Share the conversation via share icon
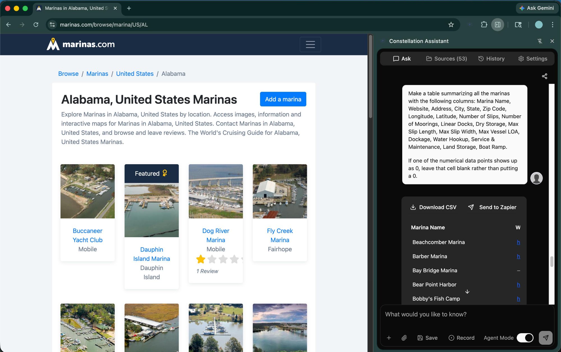This screenshot has height=352, width=561. 544,76
